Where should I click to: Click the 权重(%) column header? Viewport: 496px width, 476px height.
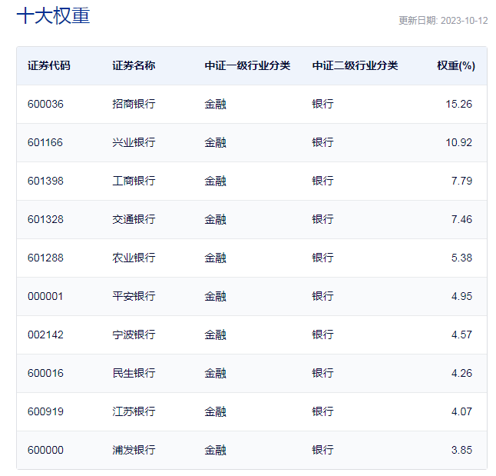tap(456, 65)
